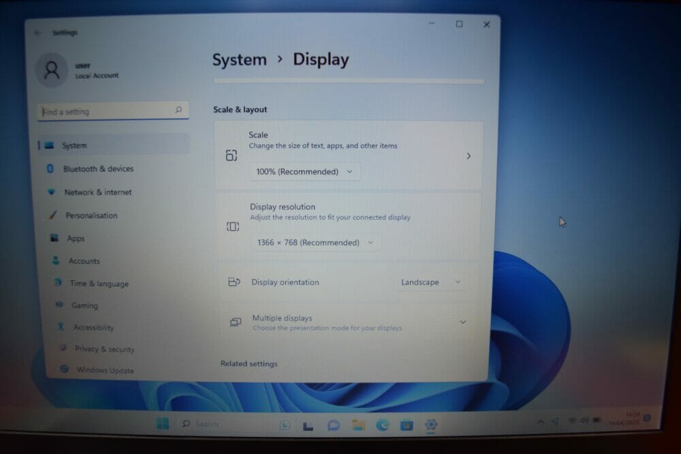Click the Display page title
Screen dimensions: 681x454
(x=321, y=59)
